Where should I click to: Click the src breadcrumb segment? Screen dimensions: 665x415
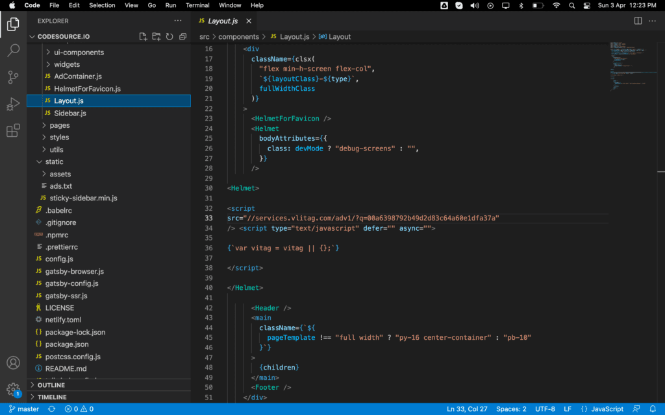pos(205,37)
